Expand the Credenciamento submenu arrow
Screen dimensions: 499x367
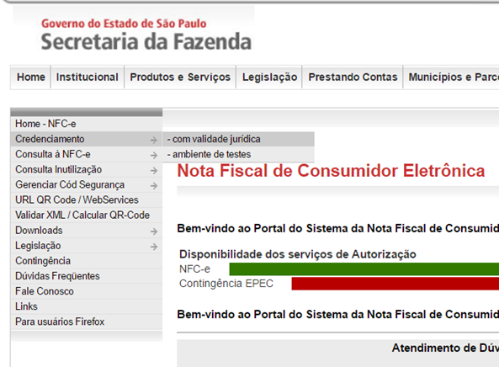pyautogui.click(x=154, y=140)
